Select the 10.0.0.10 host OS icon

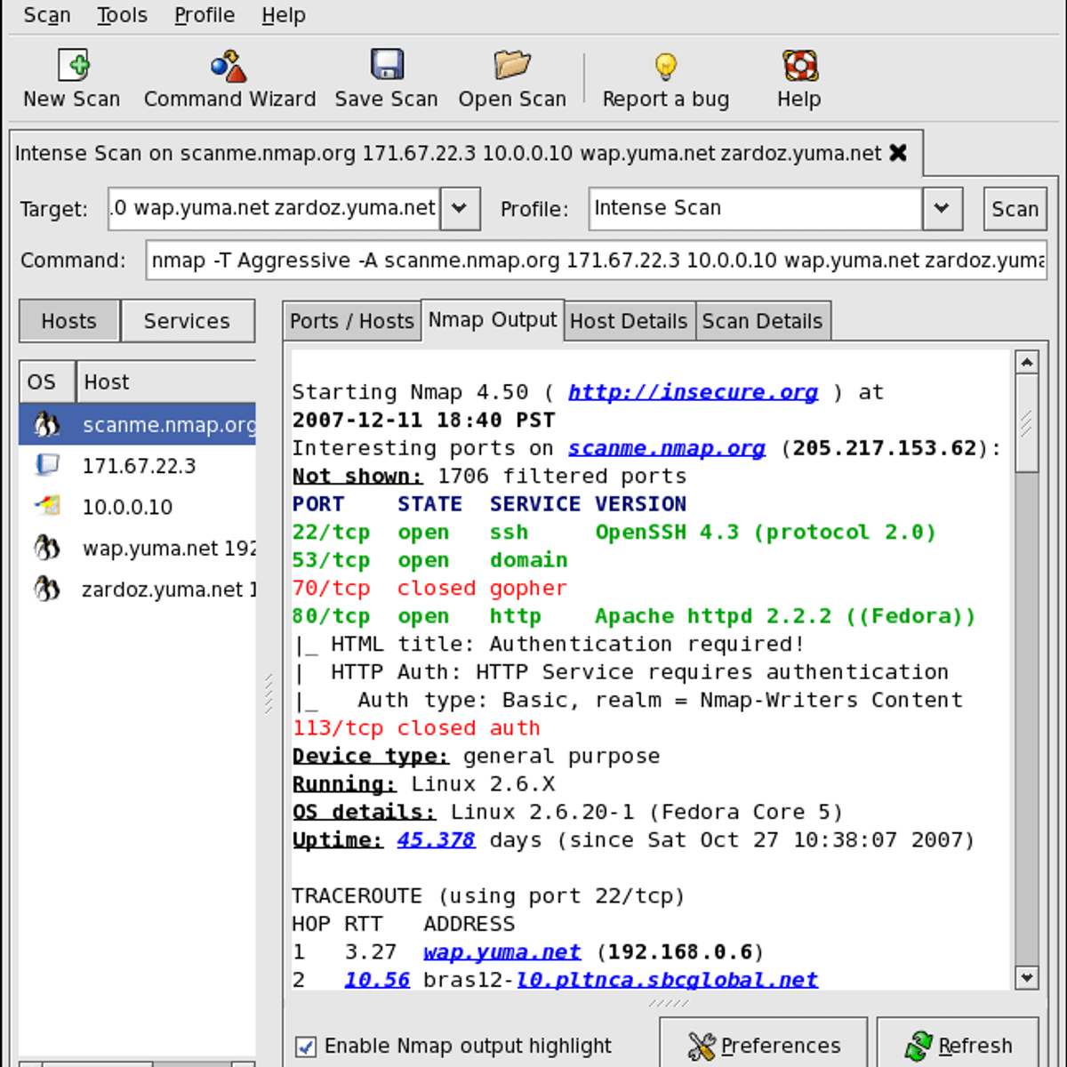[47, 507]
